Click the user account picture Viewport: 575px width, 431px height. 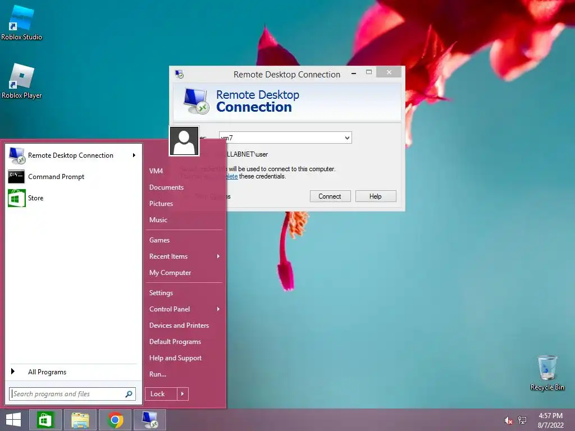pyautogui.click(x=184, y=141)
